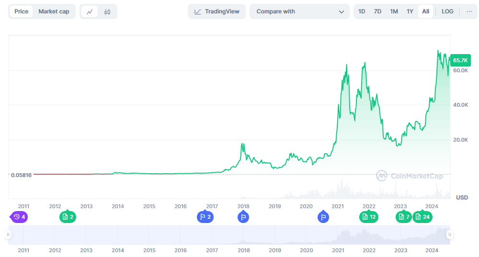
Task: Set chart range to 1Y
Action: (410, 11)
